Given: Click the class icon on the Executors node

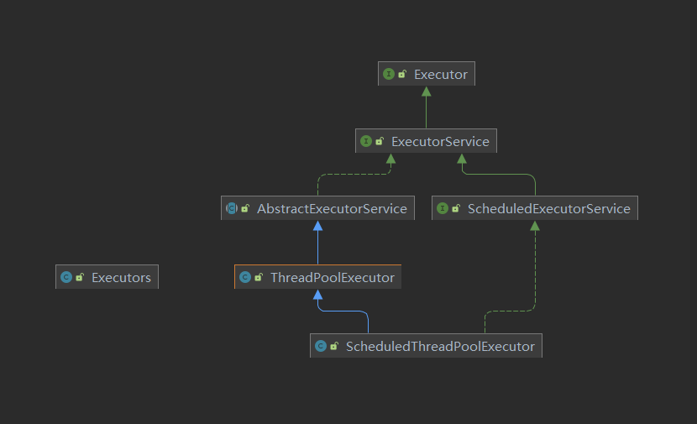Looking at the screenshot, I should [66, 277].
